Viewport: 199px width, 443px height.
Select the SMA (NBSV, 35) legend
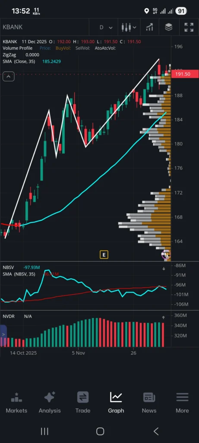click(19, 274)
